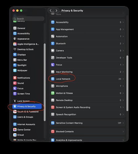Click the Screen & System Audio Recording icon
Screen dimensions: 138x154
point(53,107)
